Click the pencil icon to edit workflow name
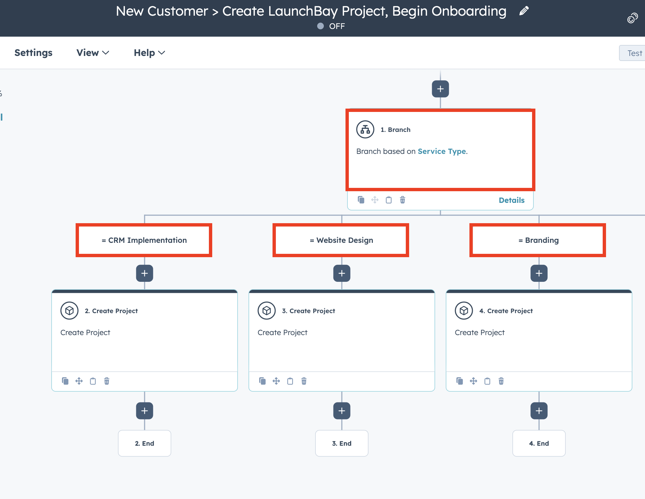The image size is (645, 499). click(x=524, y=11)
